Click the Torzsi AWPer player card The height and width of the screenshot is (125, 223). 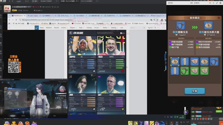click(x=111, y=55)
